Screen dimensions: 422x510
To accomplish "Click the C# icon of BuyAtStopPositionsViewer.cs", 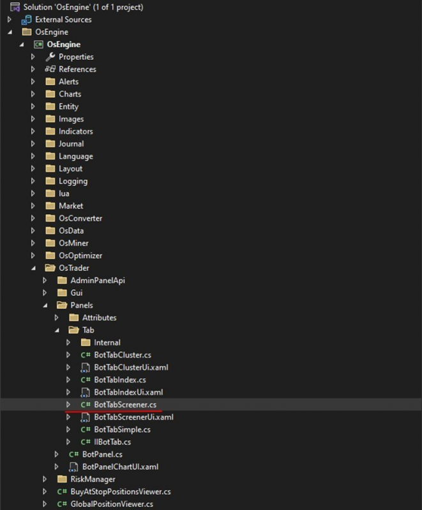I will [x=62, y=492].
